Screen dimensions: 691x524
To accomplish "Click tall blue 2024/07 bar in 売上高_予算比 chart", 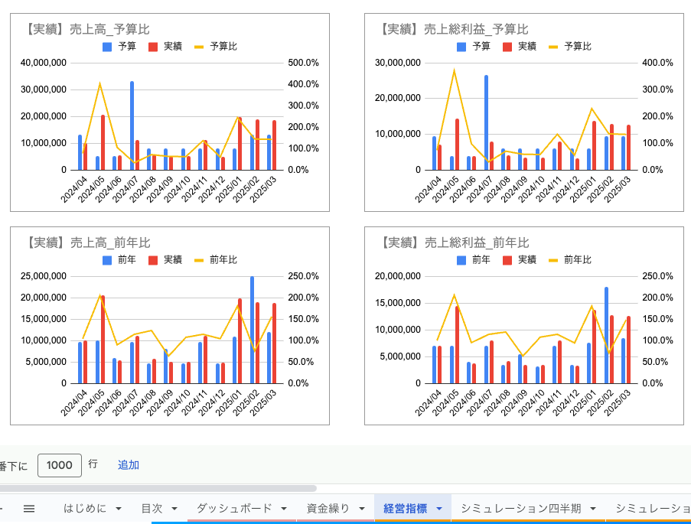I will point(132,125).
